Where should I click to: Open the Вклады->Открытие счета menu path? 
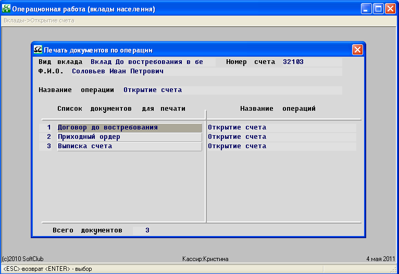(x=39, y=21)
